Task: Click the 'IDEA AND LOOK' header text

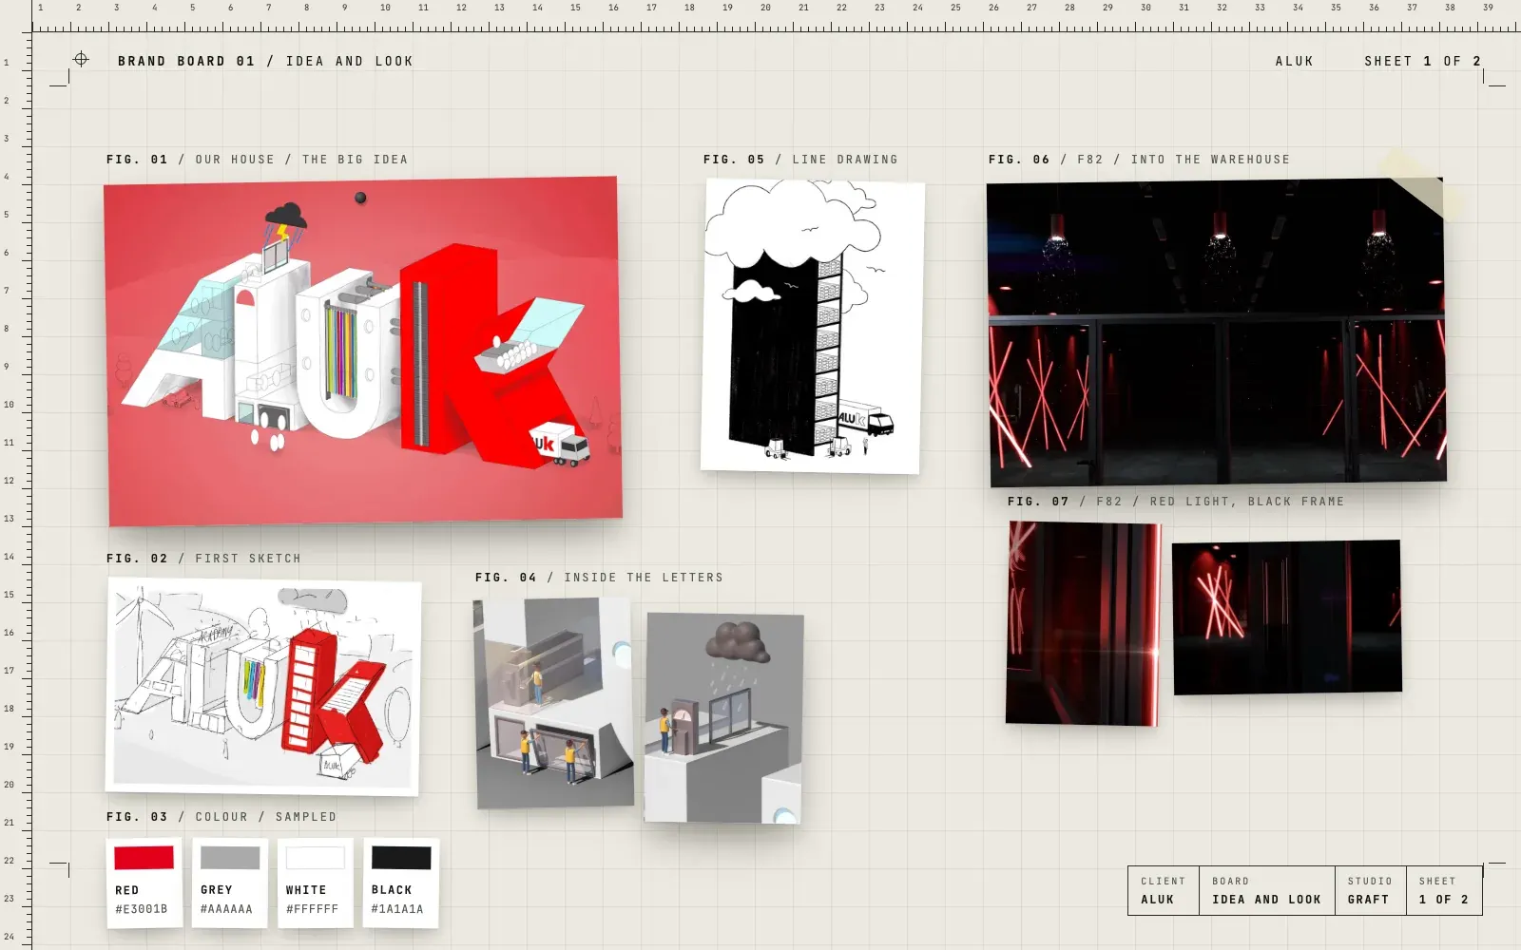Action: (x=350, y=61)
